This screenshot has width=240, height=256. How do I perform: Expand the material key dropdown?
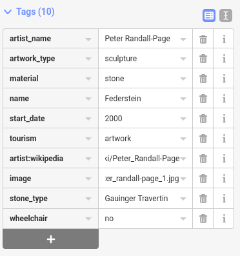tap(88, 79)
